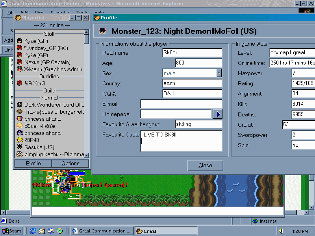The image size is (315, 236).
Task: Click the Profile button in Playerlist
Action: tap(33, 163)
